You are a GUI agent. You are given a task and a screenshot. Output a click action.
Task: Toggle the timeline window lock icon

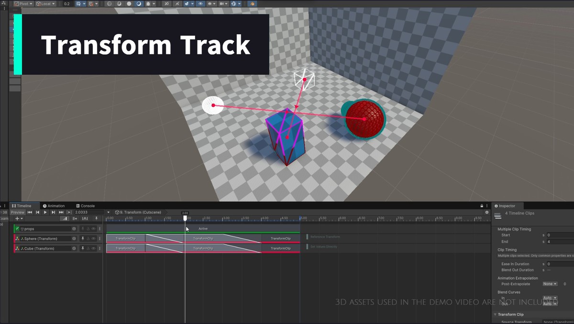click(x=482, y=206)
